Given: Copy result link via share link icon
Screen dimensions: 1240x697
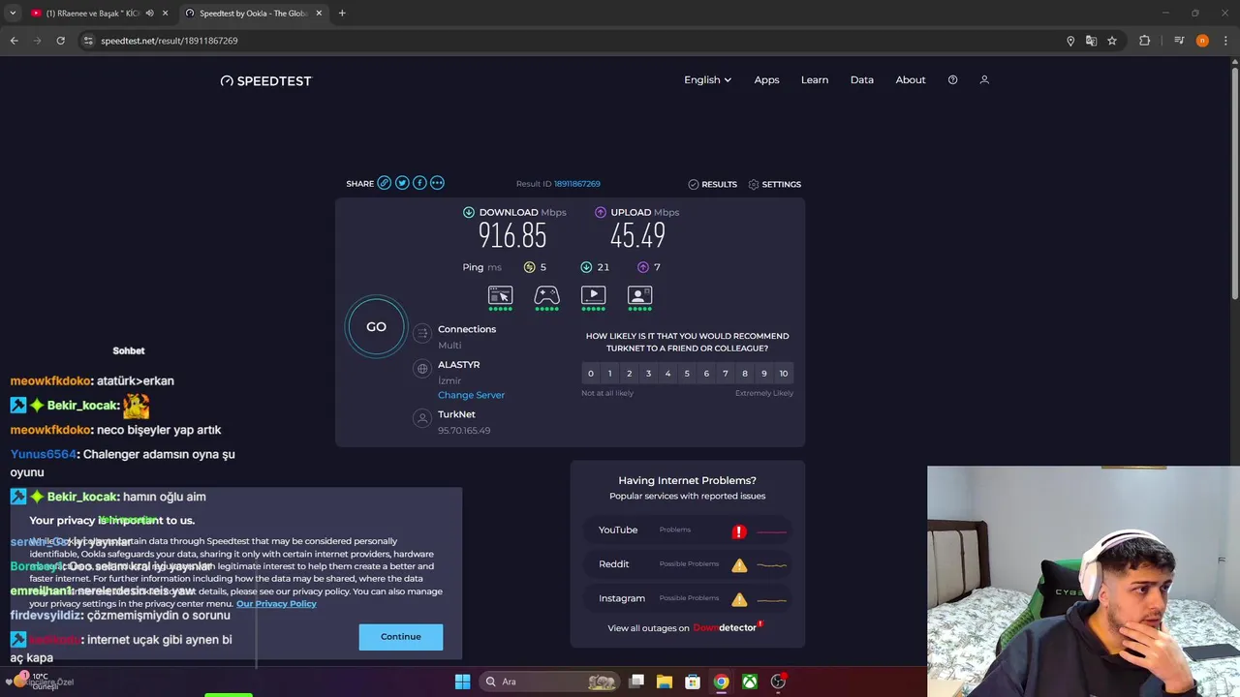Looking at the screenshot, I should coord(385,183).
